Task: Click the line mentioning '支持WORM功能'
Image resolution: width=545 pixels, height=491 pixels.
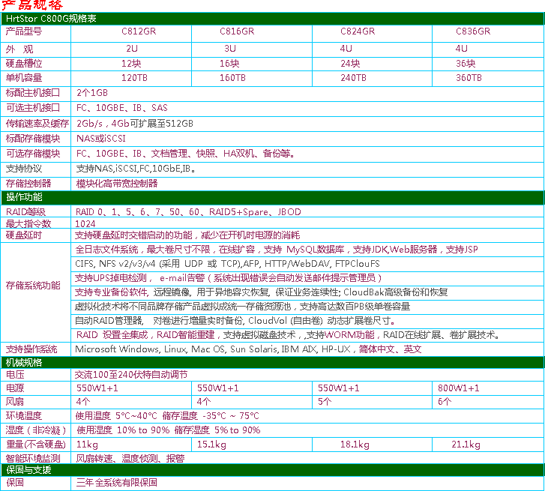Action: coord(288,335)
